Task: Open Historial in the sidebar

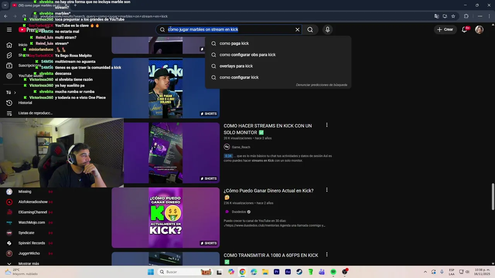Action: pos(25,103)
